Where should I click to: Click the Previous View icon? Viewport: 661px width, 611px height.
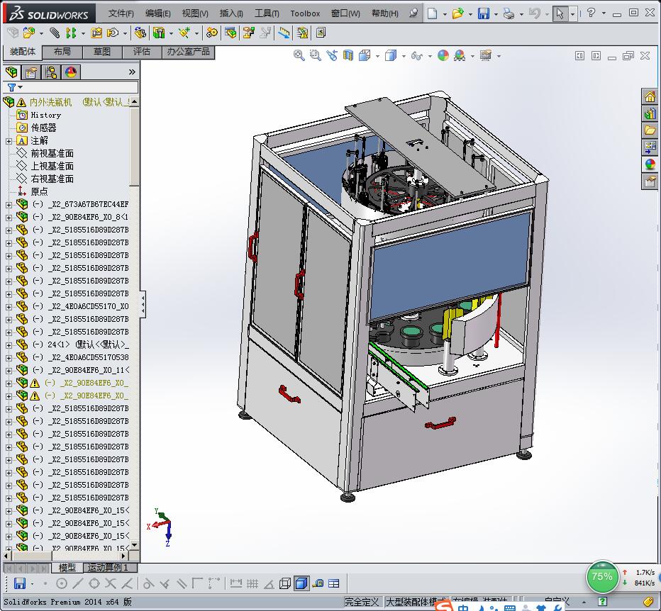click(332, 55)
